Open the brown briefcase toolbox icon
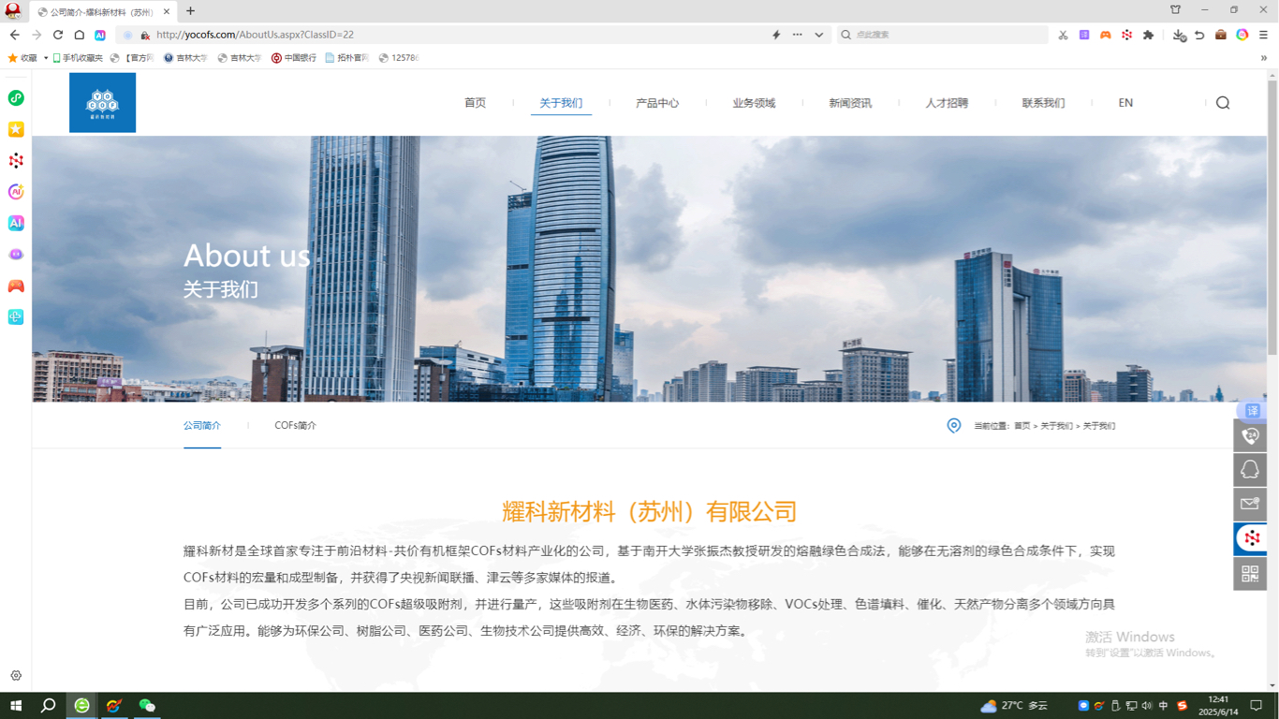 (x=1221, y=35)
